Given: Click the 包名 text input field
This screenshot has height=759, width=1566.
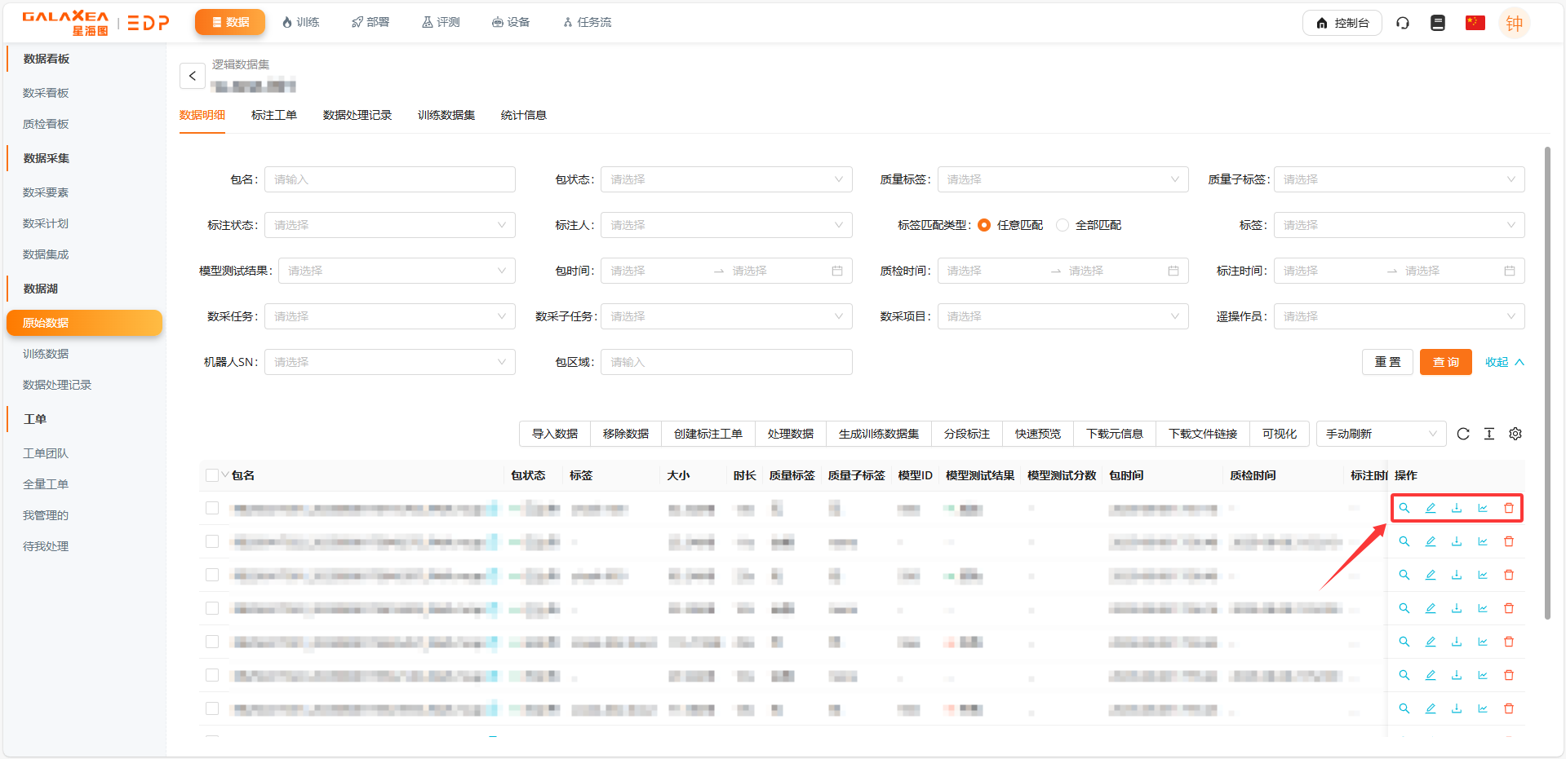Looking at the screenshot, I should tap(389, 179).
